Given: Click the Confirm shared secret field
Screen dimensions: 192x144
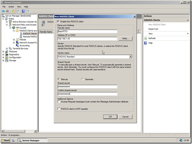Looking at the screenshot, I should click(x=87, y=94).
